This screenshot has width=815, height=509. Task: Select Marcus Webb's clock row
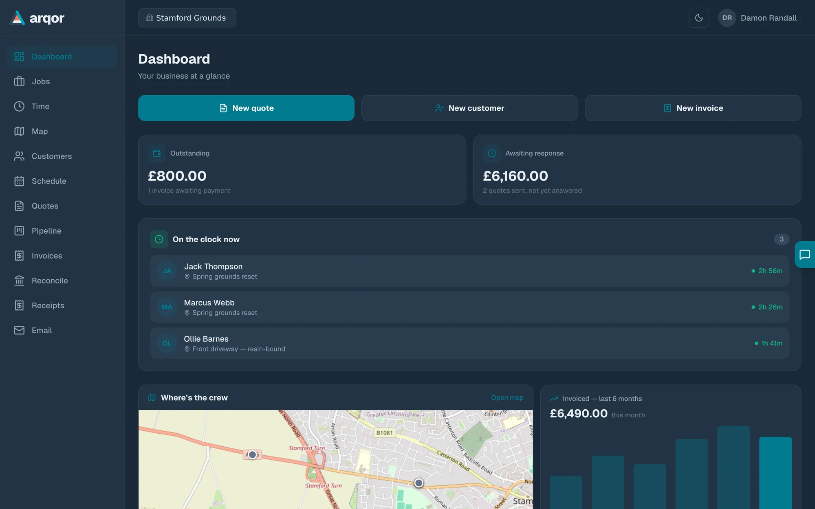coord(469,307)
